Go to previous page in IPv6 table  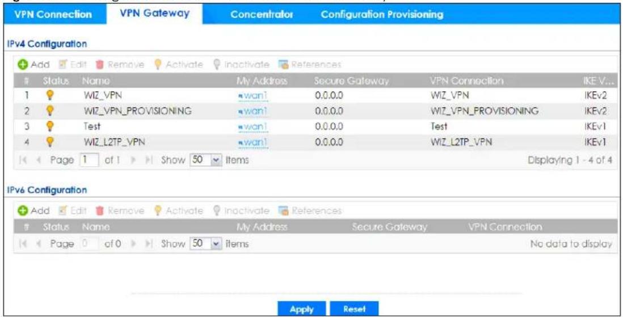[39, 243]
